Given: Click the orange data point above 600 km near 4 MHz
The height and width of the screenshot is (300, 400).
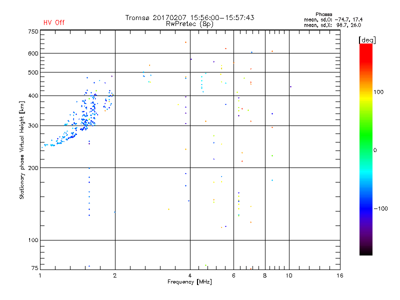Looking at the screenshot, I should [x=185, y=42].
